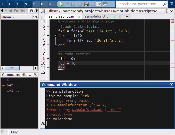Toggle breakpoint dash on line 10
The width and height of the screenshot is (175, 135).
coord(48,63)
